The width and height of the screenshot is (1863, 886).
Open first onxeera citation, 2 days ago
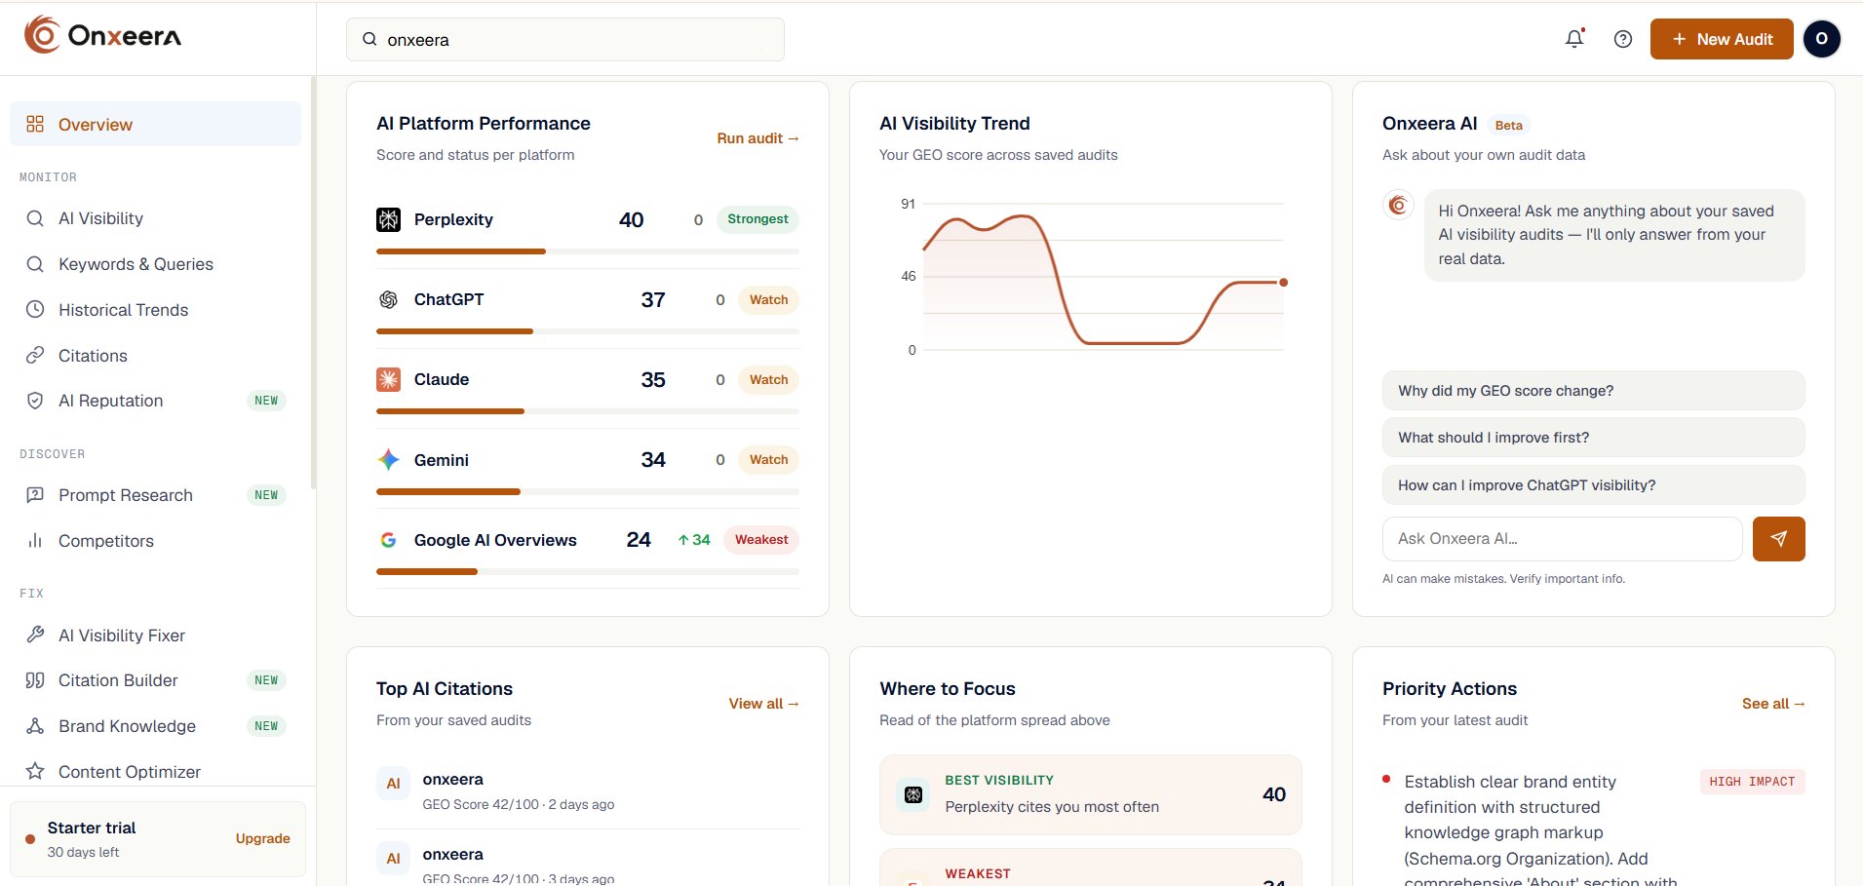[x=588, y=790]
